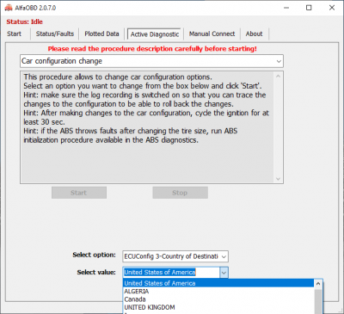Open the Status/Faults tab
This screenshot has height=314, width=344.
click(55, 34)
